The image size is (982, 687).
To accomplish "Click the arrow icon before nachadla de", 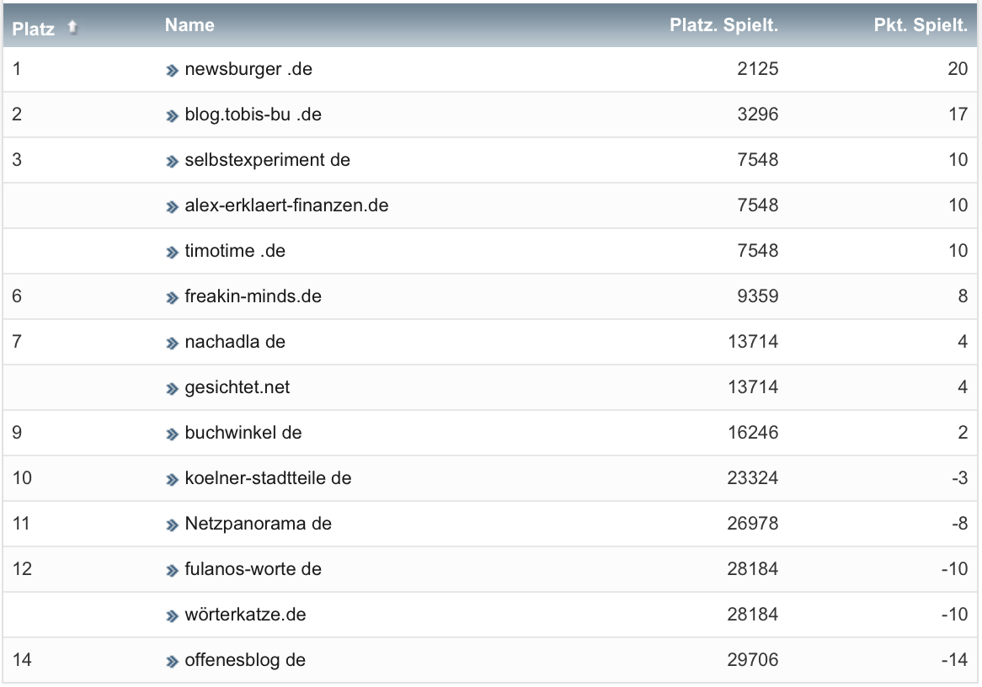I will pyautogui.click(x=172, y=343).
